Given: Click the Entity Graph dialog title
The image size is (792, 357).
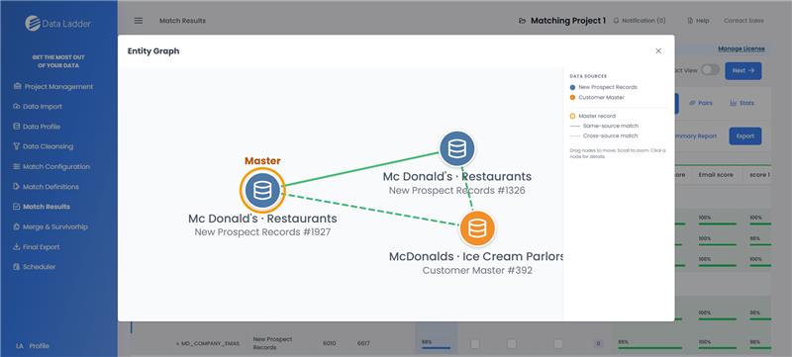Looking at the screenshot, I should pyautogui.click(x=153, y=50).
